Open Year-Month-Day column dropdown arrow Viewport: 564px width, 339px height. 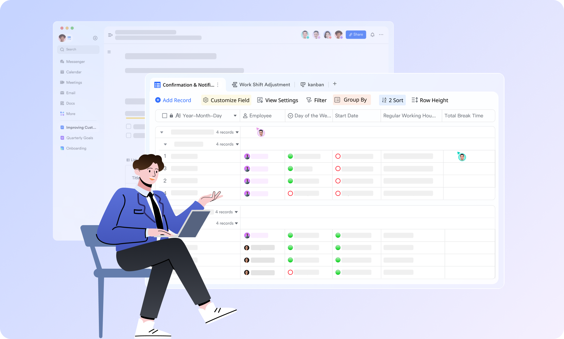click(x=235, y=116)
